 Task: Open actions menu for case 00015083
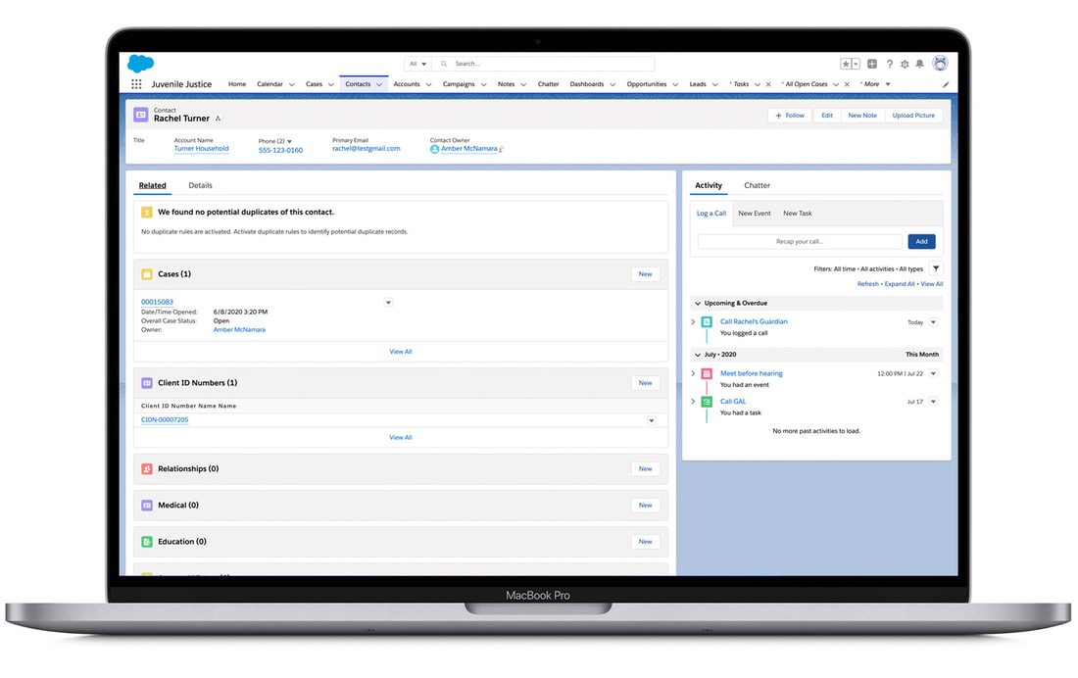[388, 303]
